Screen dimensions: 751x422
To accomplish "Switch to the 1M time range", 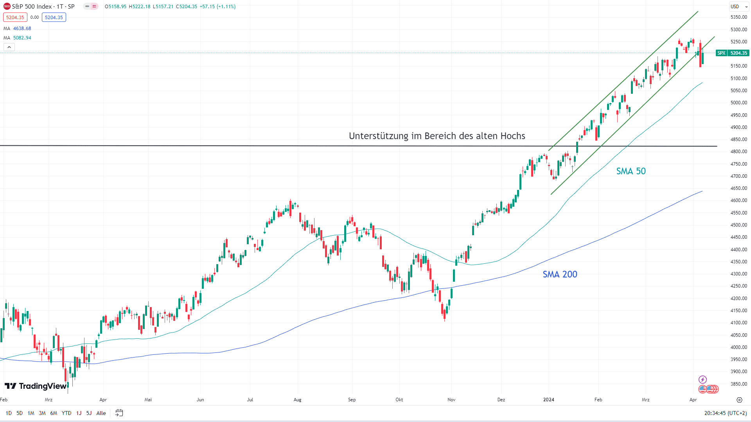I will pos(31,413).
